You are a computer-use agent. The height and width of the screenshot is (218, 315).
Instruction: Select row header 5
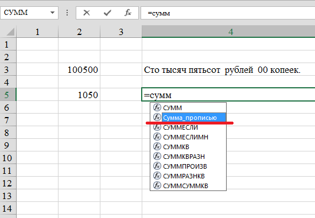pos(8,95)
